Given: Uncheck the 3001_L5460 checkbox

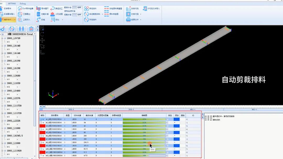Looking at the screenshot, I should [5, 91].
